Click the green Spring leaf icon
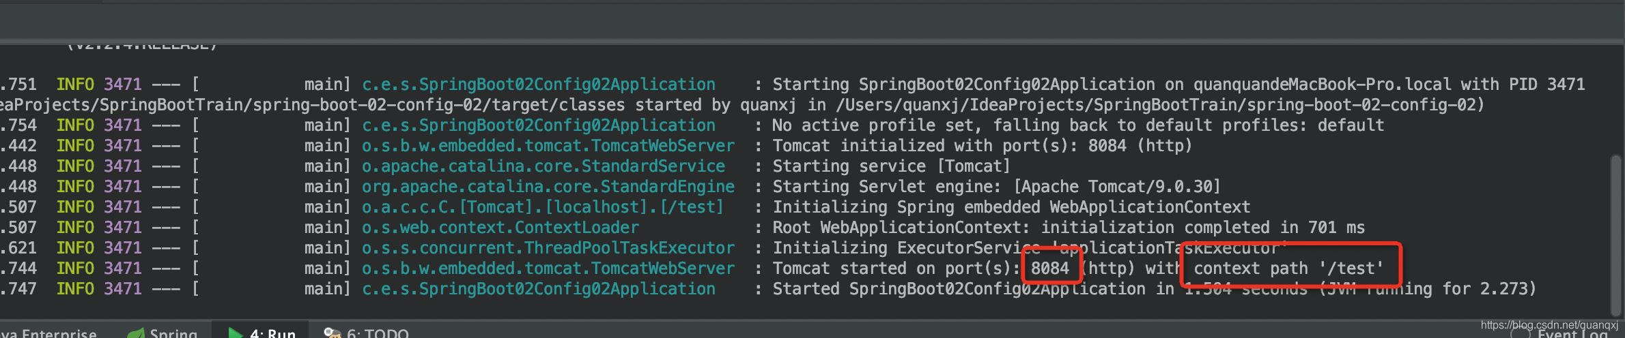 [x=137, y=333]
